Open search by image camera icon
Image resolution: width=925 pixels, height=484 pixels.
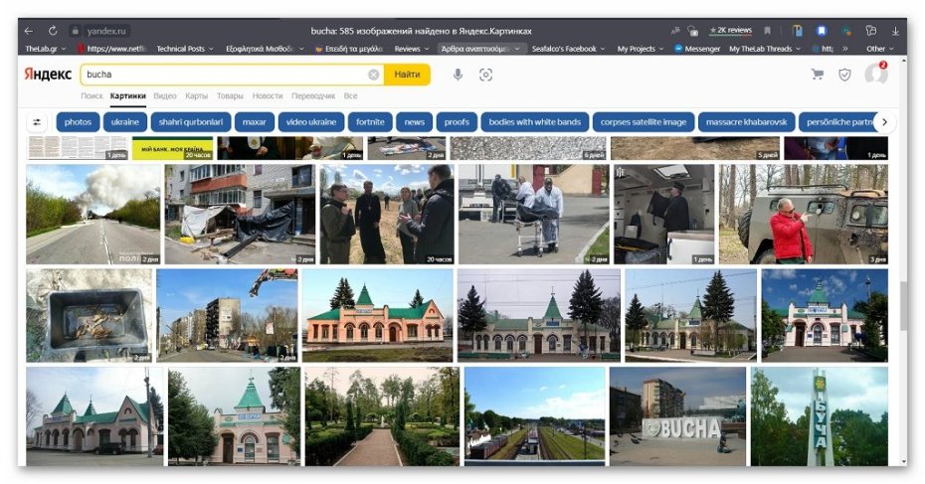coord(485,75)
